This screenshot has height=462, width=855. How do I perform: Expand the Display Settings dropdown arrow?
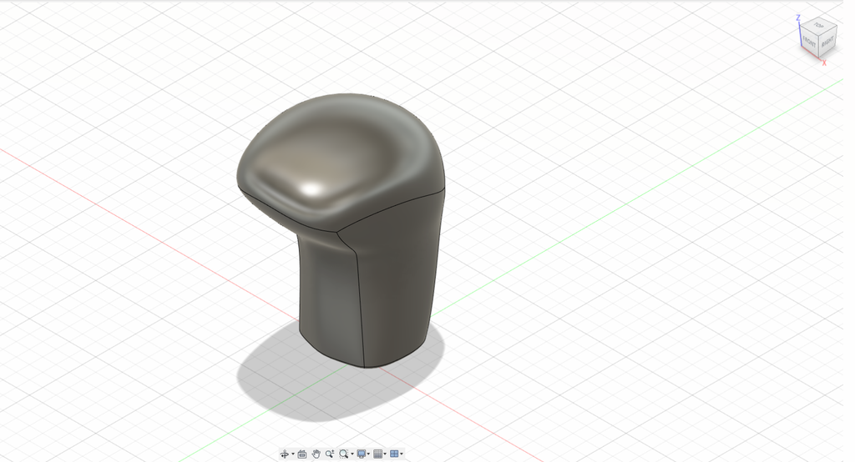(x=368, y=454)
